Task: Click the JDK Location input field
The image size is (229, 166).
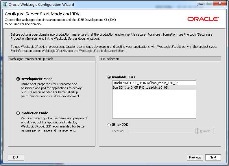Action: (x=162, y=131)
